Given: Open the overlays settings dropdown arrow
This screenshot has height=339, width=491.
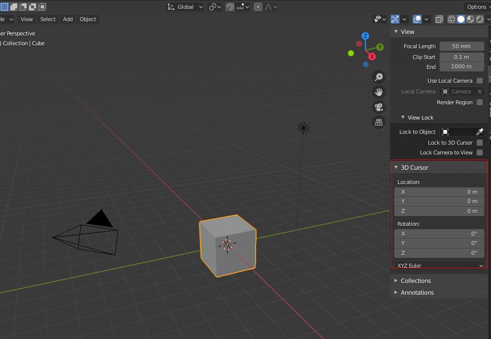Looking at the screenshot, I should [x=426, y=19].
